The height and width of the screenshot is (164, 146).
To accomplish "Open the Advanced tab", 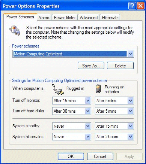I will [x=89, y=17].
